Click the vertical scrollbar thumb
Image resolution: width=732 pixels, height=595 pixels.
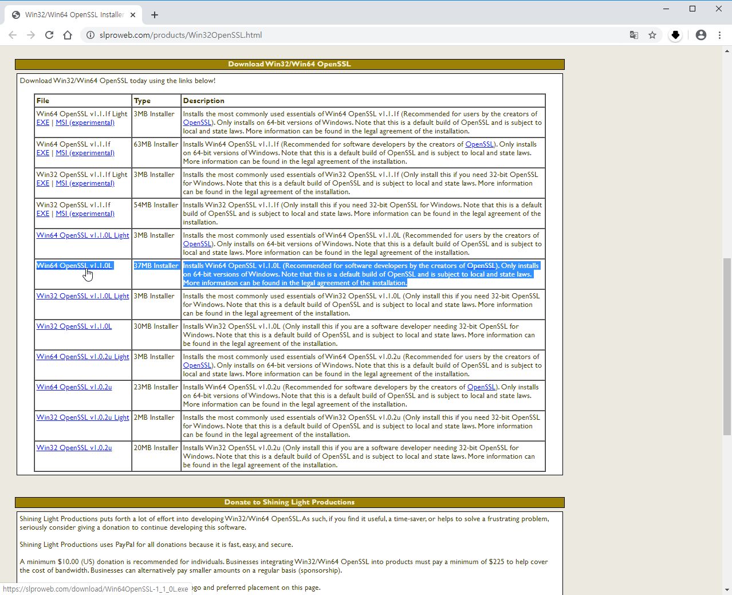(x=727, y=346)
